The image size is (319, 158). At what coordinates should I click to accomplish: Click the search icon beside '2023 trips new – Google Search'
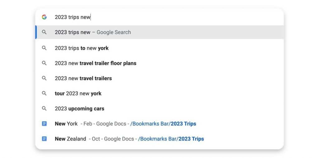point(44,32)
